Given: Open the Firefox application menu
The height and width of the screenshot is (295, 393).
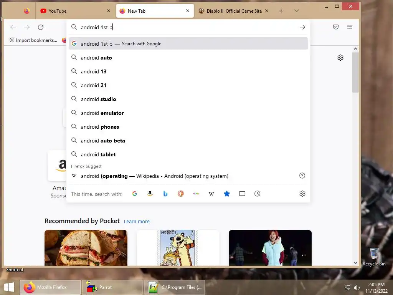Looking at the screenshot, I should pos(350,27).
